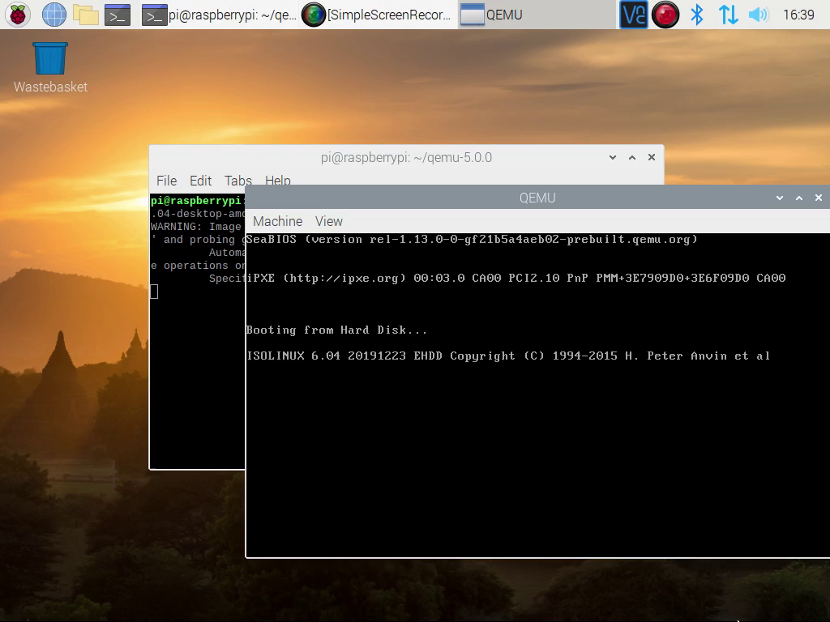Switch to SimpleScreenRecorder in the taskbar
830x622 pixels.
pyautogui.click(x=377, y=15)
